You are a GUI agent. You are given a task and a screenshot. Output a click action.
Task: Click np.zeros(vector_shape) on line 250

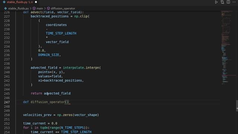(x=78, y=115)
